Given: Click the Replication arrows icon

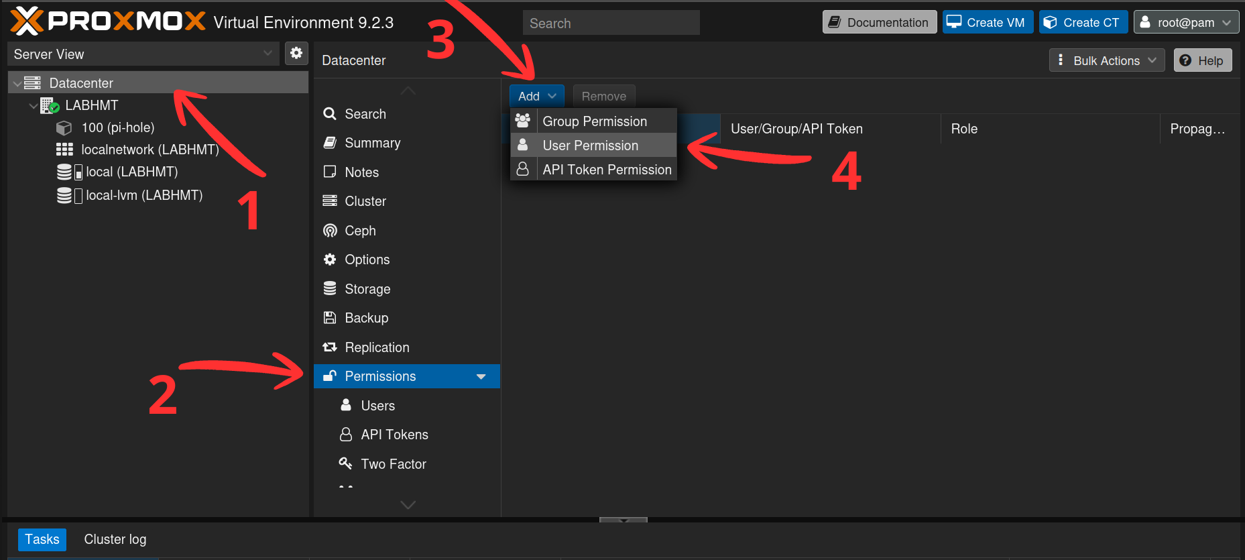Looking at the screenshot, I should click(330, 347).
